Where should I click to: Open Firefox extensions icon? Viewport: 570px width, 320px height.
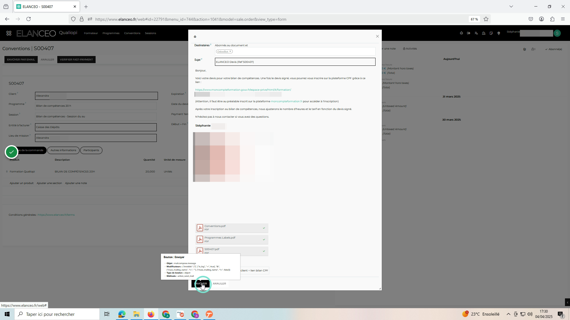[552, 19]
